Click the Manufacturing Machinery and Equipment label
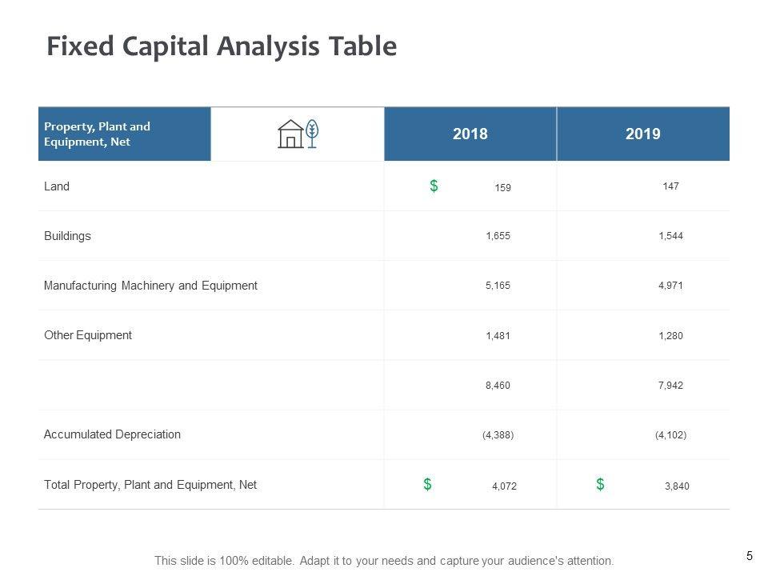 click(x=150, y=286)
